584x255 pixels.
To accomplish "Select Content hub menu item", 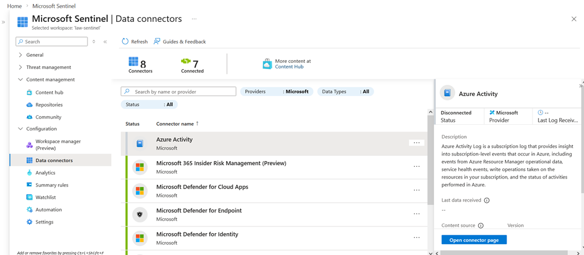I will click(49, 93).
